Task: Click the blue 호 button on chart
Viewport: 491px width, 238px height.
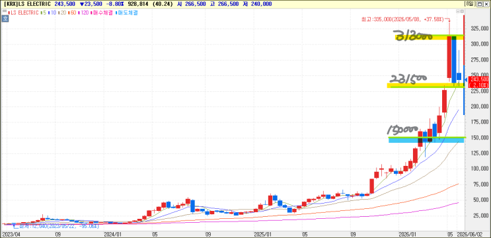Action: [x=5, y=19]
